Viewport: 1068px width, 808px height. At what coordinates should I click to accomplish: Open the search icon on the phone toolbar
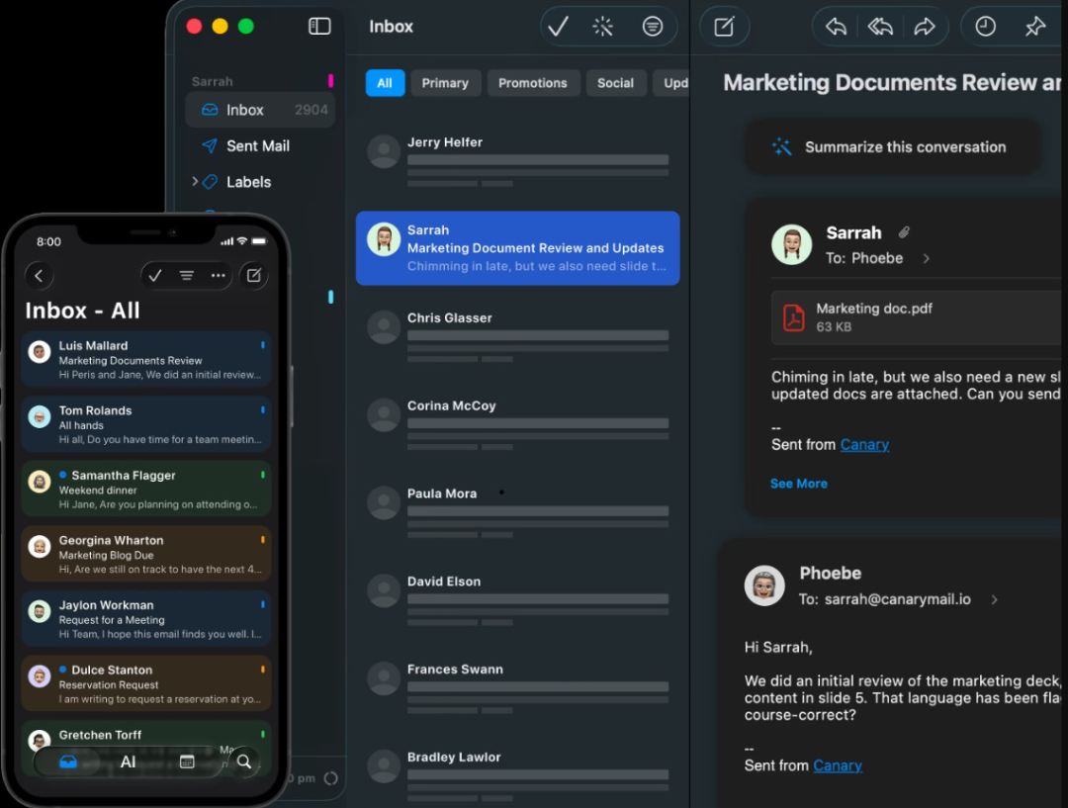pyautogui.click(x=243, y=762)
